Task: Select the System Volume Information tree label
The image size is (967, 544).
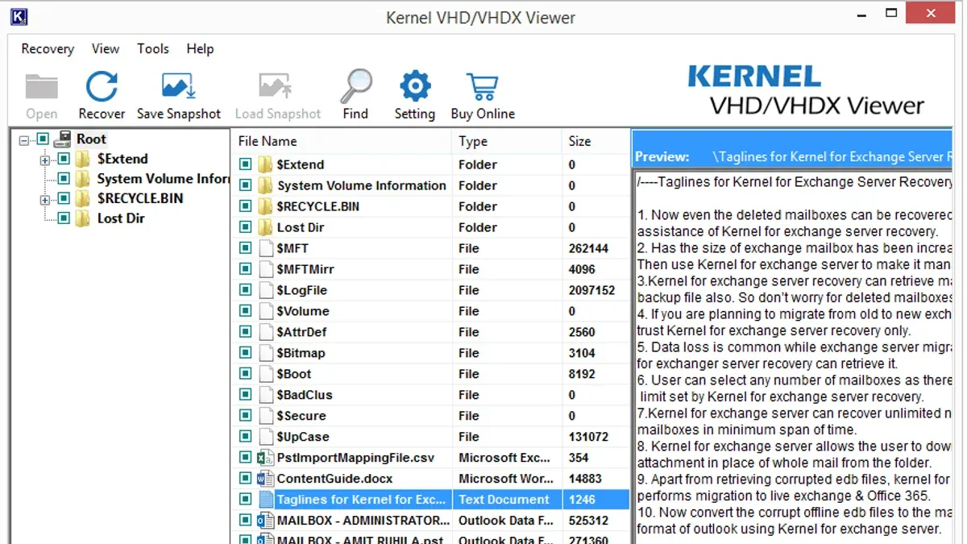Action: click(163, 179)
